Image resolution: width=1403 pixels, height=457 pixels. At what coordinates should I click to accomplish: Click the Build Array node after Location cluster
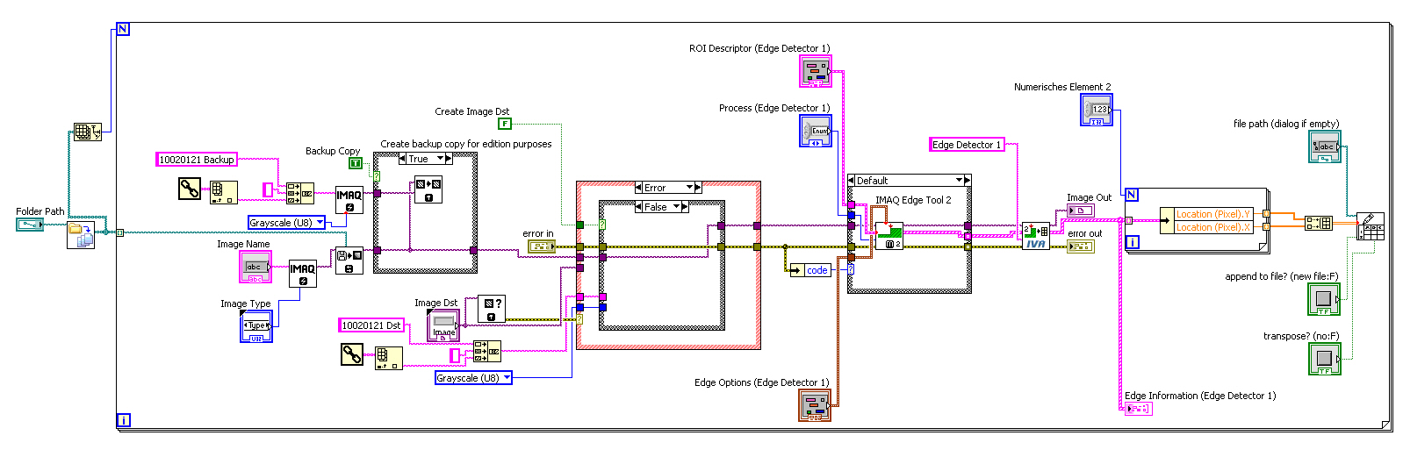tap(1318, 223)
